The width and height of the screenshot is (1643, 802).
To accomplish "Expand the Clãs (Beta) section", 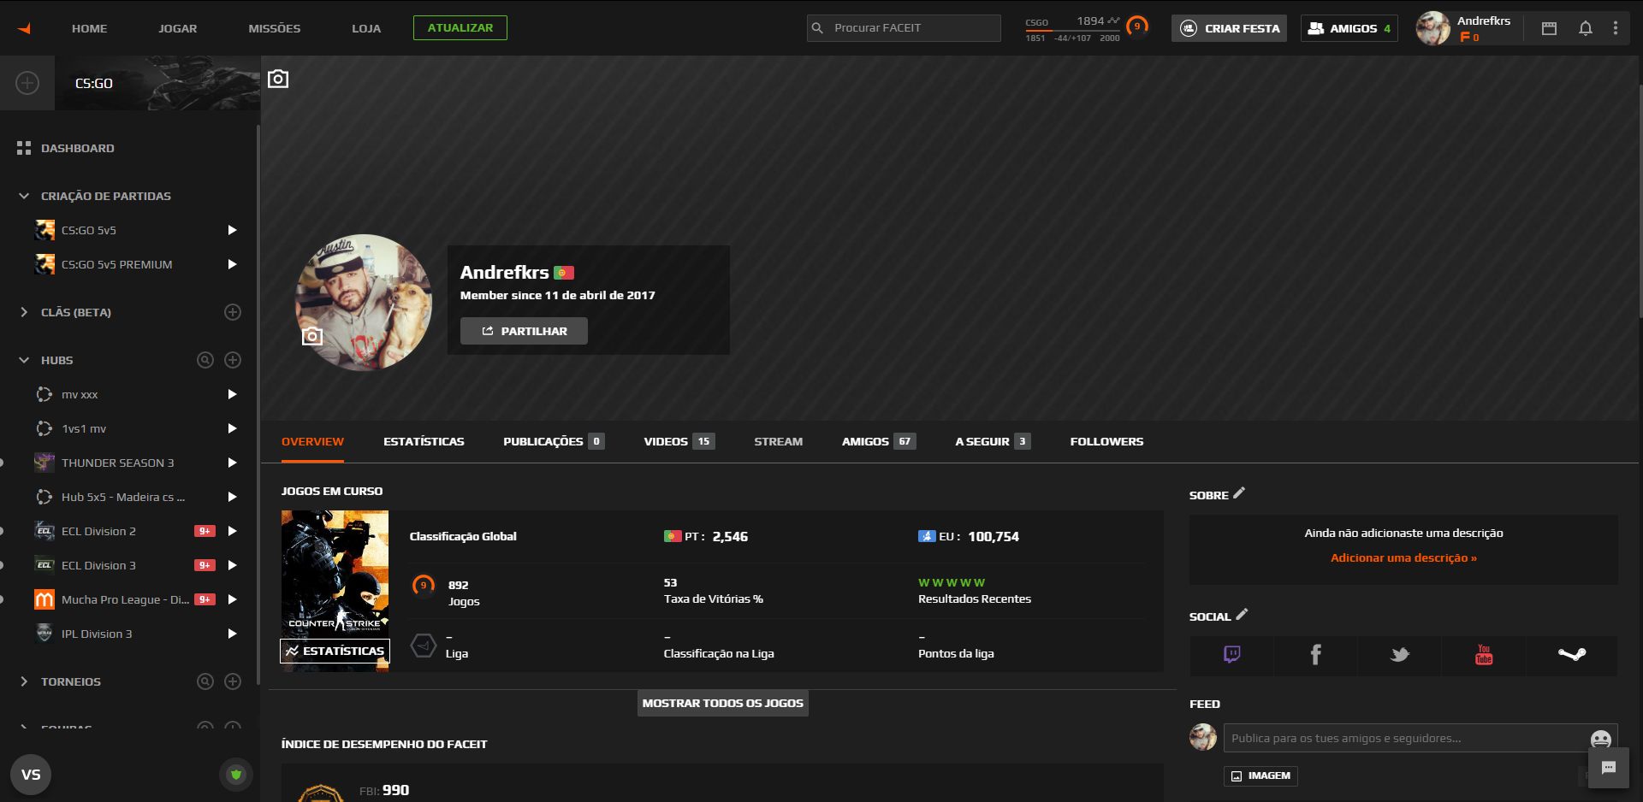I will 24,312.
